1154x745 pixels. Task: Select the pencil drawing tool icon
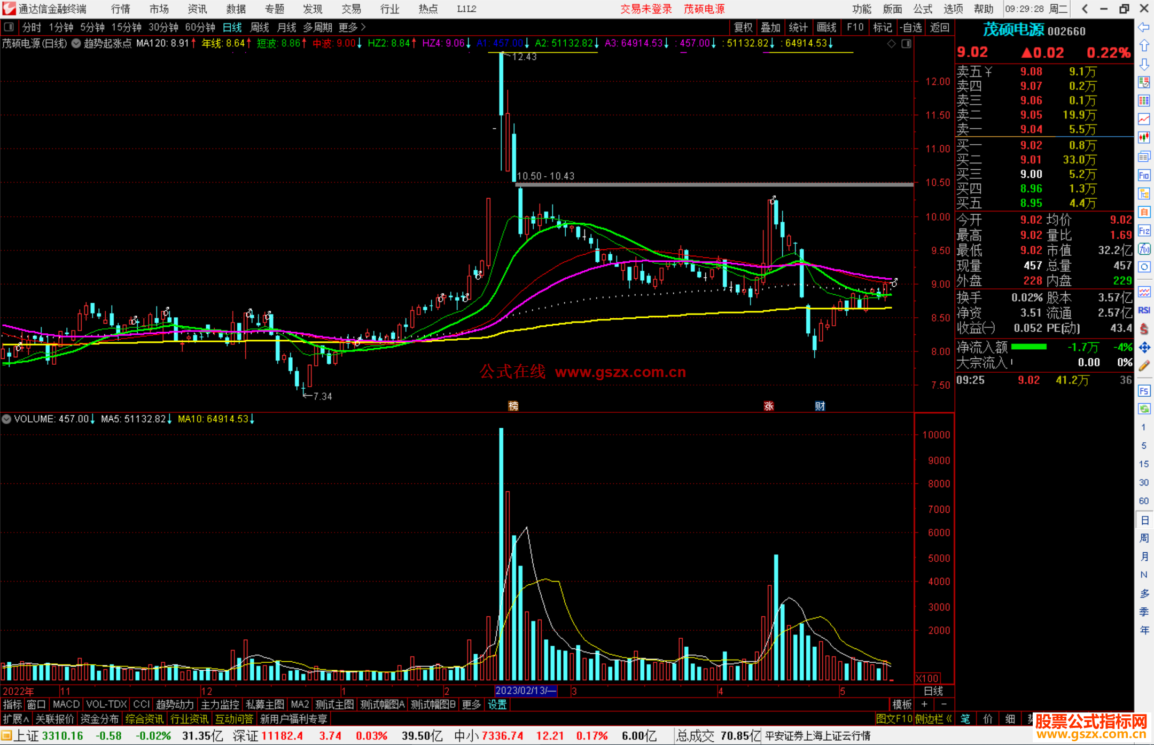(1144, 366)
